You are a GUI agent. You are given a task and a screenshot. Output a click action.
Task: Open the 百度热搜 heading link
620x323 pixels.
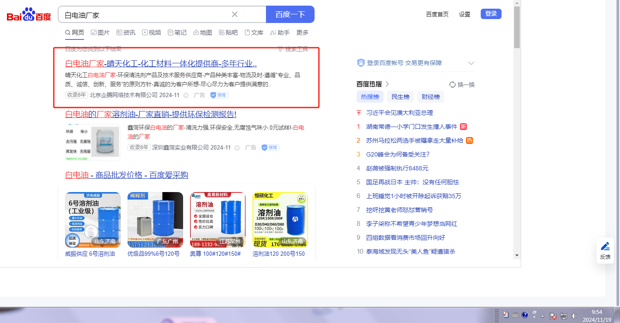coord(373,84)
